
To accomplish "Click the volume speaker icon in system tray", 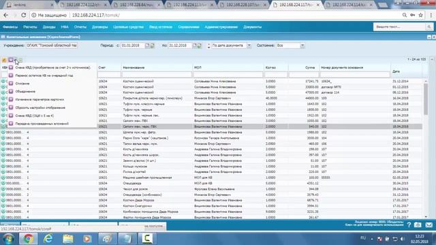I will [402, 239].
